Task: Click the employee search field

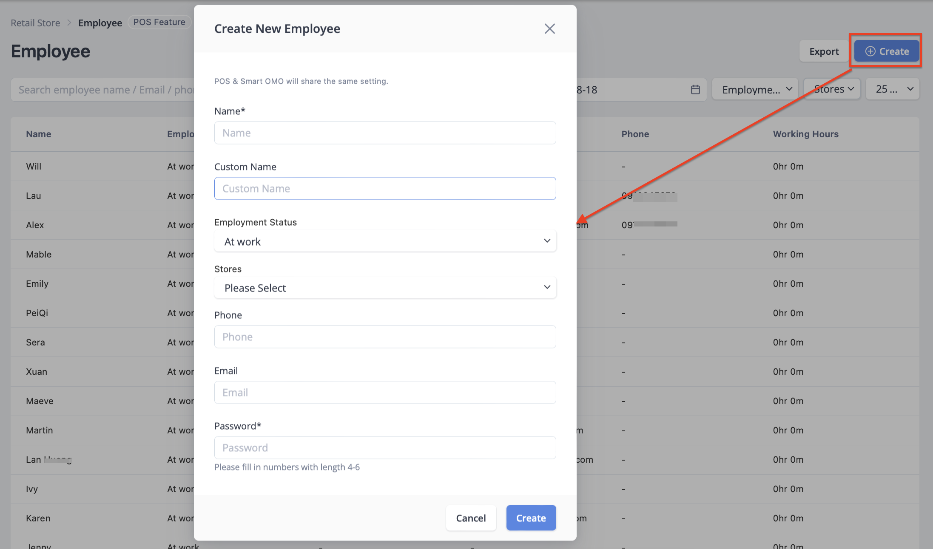Action: tap(102, 90)
